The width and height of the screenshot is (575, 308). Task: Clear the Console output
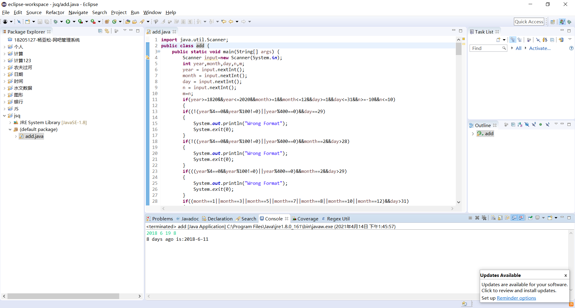tap(493, 218)
